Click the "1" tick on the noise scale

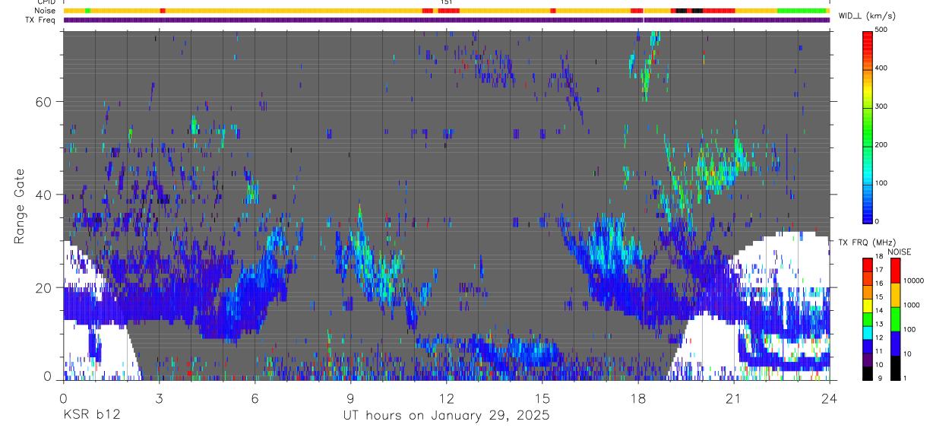(x=906, y=378)
